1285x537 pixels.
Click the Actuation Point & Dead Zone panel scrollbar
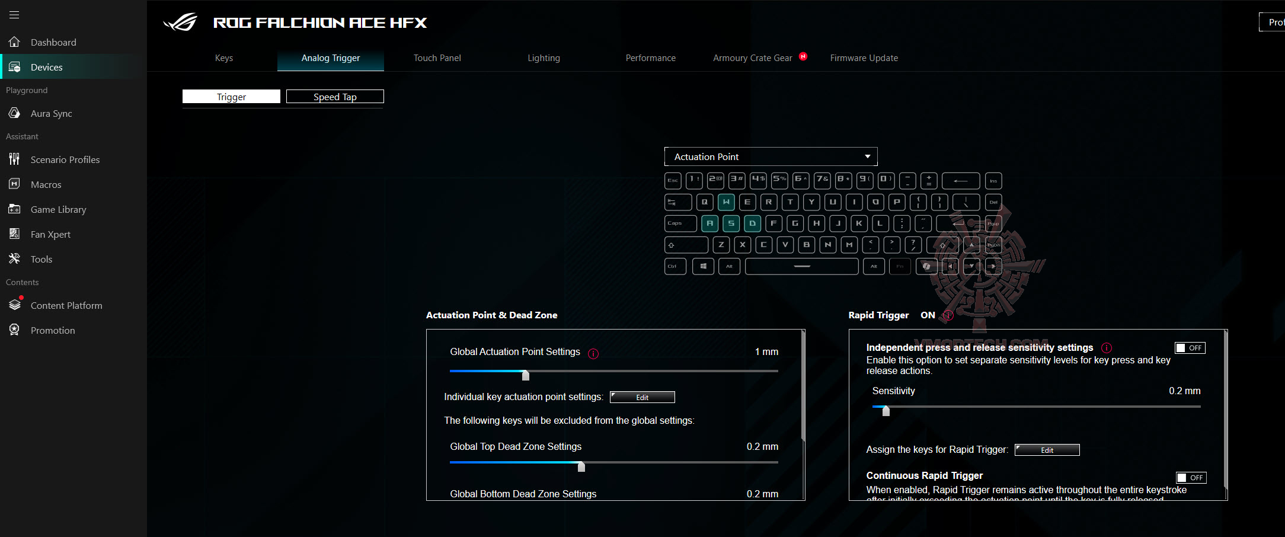pyautogui.click(x=803, y=385)
